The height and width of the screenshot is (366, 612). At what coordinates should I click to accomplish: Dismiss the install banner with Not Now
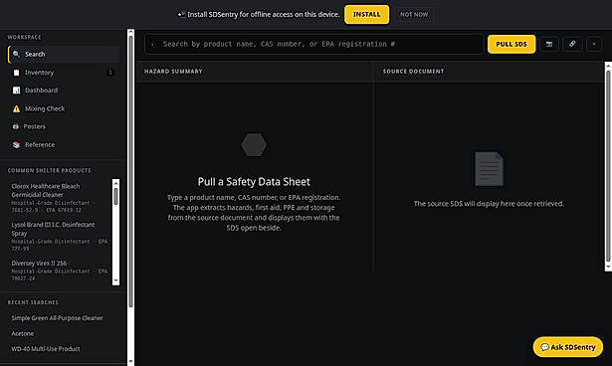pyautogui.click(x=414, y=15)
